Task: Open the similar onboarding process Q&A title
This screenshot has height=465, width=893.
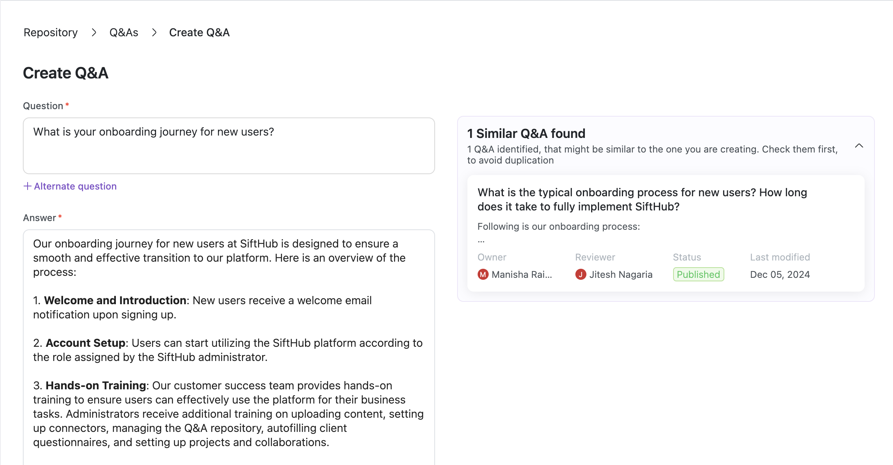Action: [642, 199]
